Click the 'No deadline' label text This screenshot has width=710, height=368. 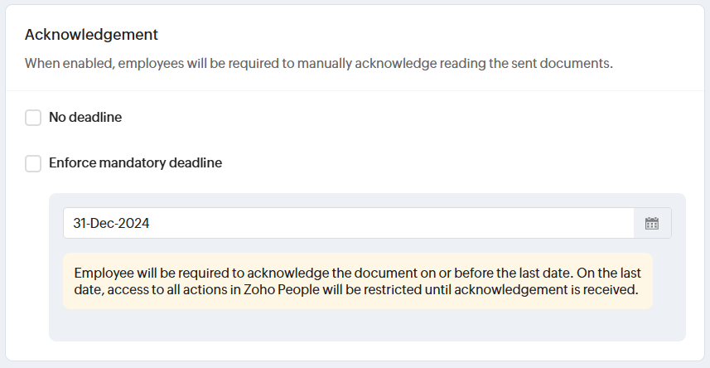[85, 118]
